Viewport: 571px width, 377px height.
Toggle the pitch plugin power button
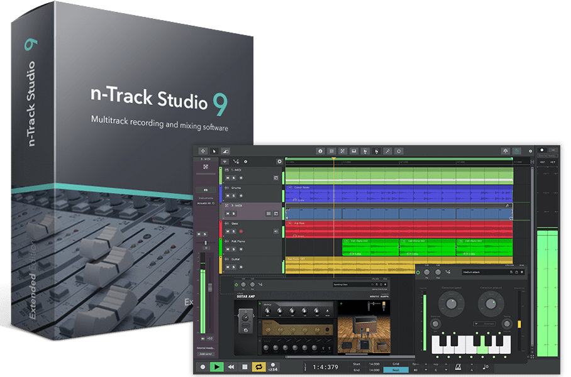(x=418, y=272)
